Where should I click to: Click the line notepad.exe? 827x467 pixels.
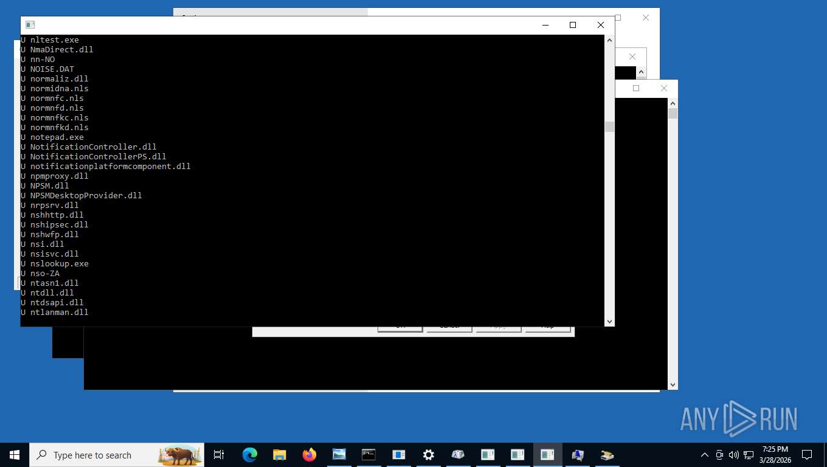[57, 137]
